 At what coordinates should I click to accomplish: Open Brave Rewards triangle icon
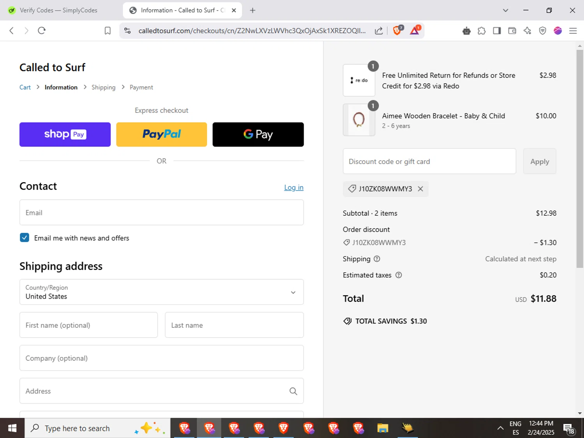(x=415, y=30)
